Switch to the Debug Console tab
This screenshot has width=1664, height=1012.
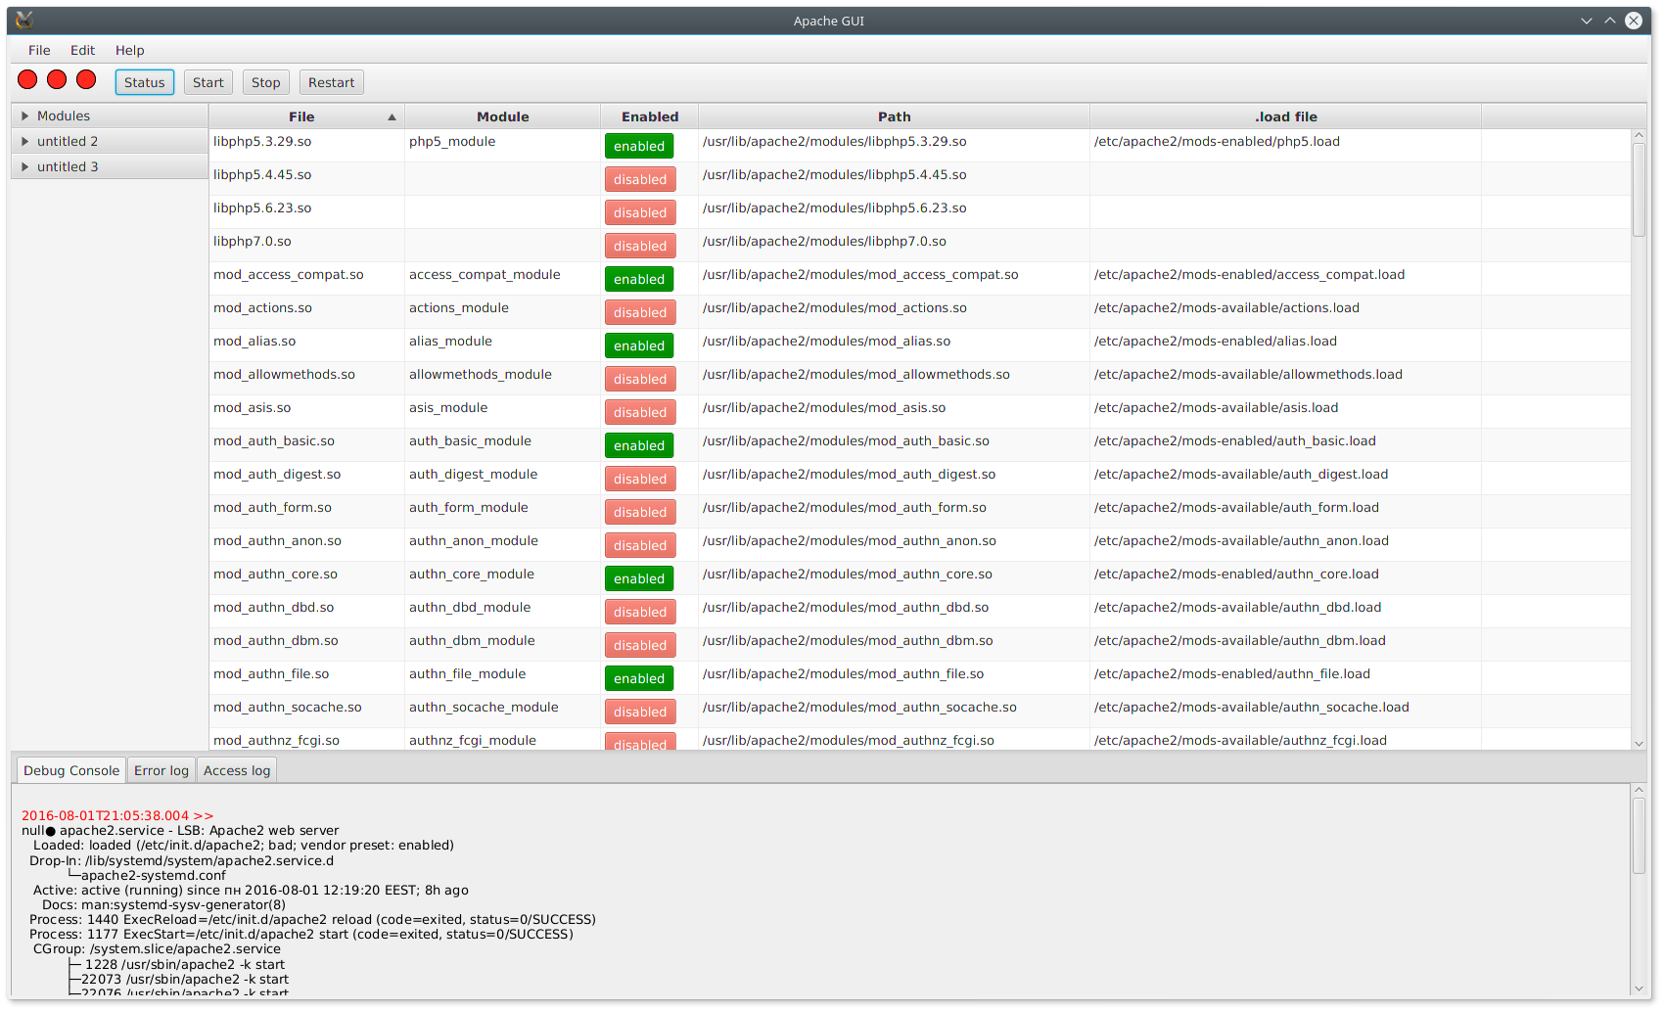click(x=71, y=770)
